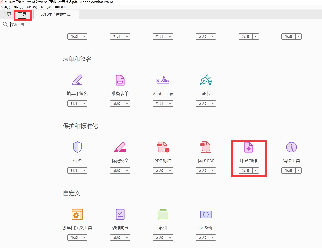Select the 辅助工具 (Accessibility) icon

[x=291, y=147]
